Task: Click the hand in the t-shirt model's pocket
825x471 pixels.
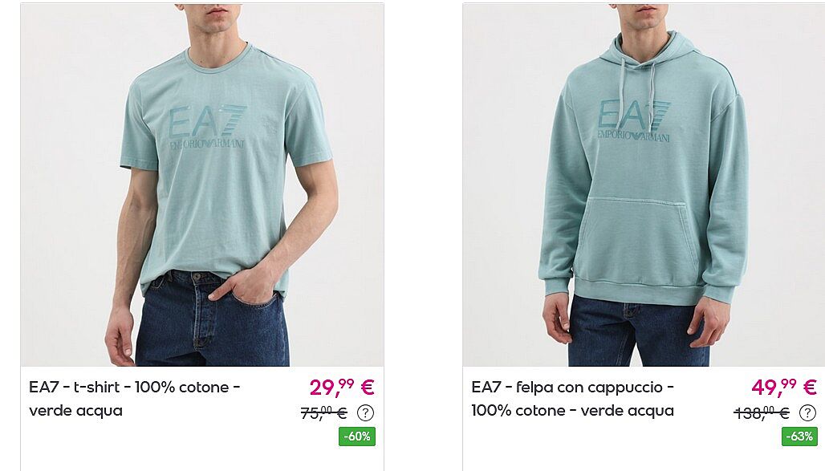Action: pyautogui.click(x=243, y=285)
